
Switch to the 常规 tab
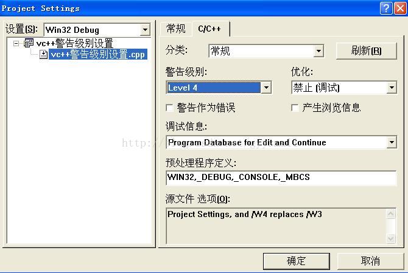pos(176,29)
